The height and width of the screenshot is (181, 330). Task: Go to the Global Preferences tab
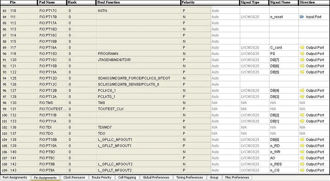click(x=156, y=178)
